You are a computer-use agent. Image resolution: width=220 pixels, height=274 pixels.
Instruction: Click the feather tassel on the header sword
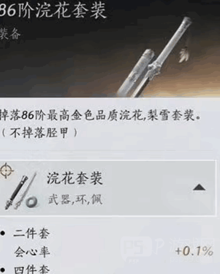coord(184,54)
